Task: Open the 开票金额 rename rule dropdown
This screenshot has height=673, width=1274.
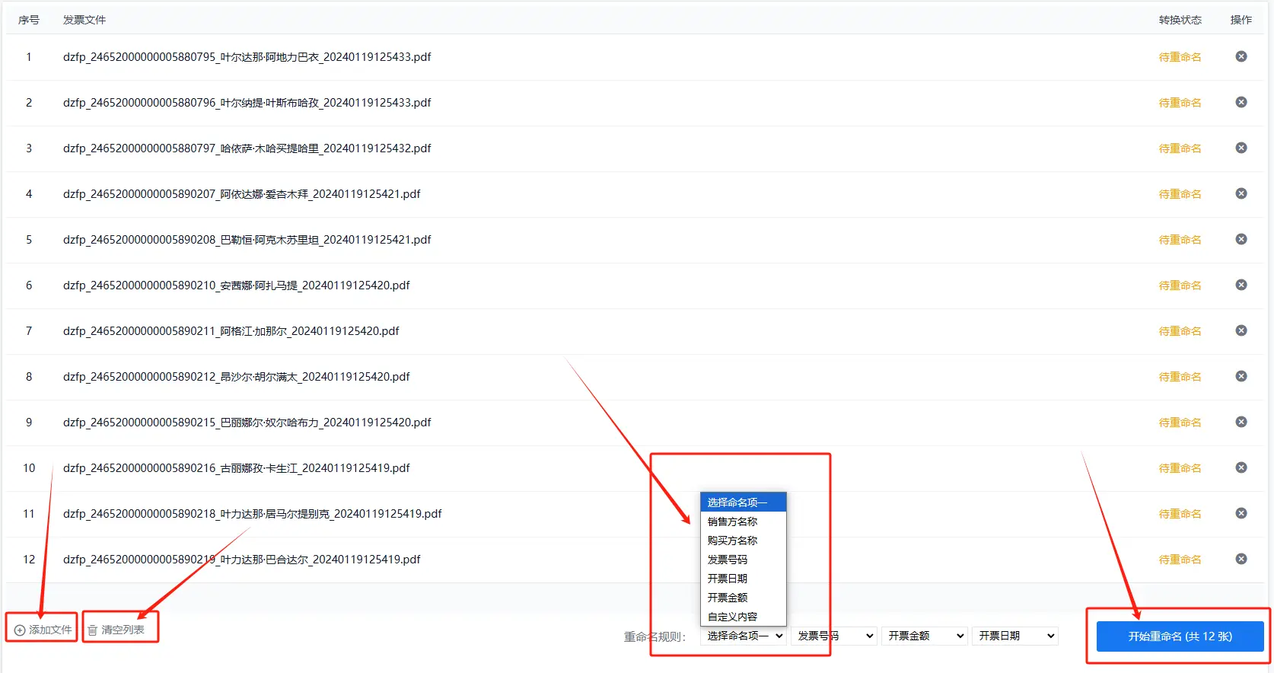Action: [925, 636]
